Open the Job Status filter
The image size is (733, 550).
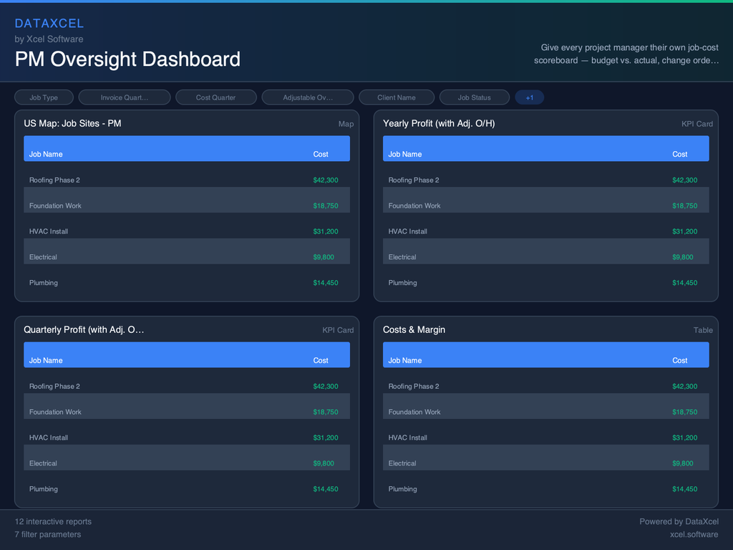tap(474, 97)
